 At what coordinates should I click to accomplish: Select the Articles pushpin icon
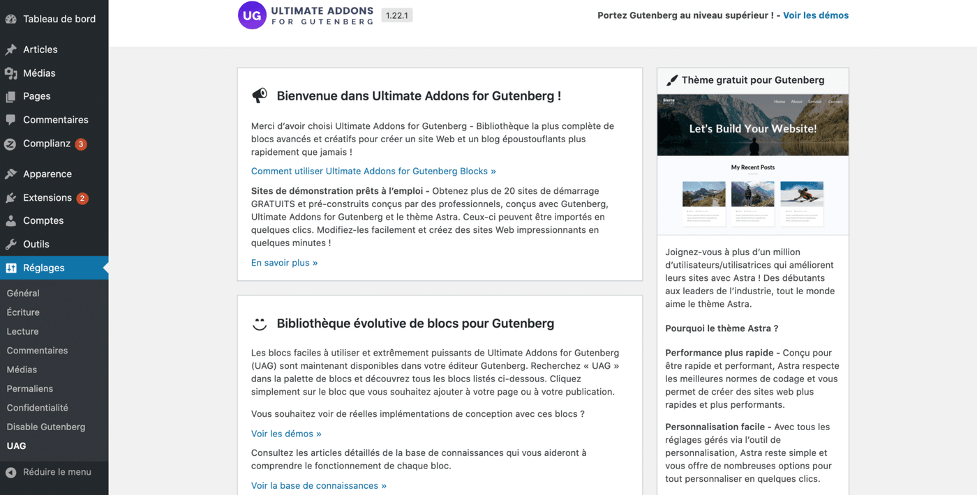(11, 49)
